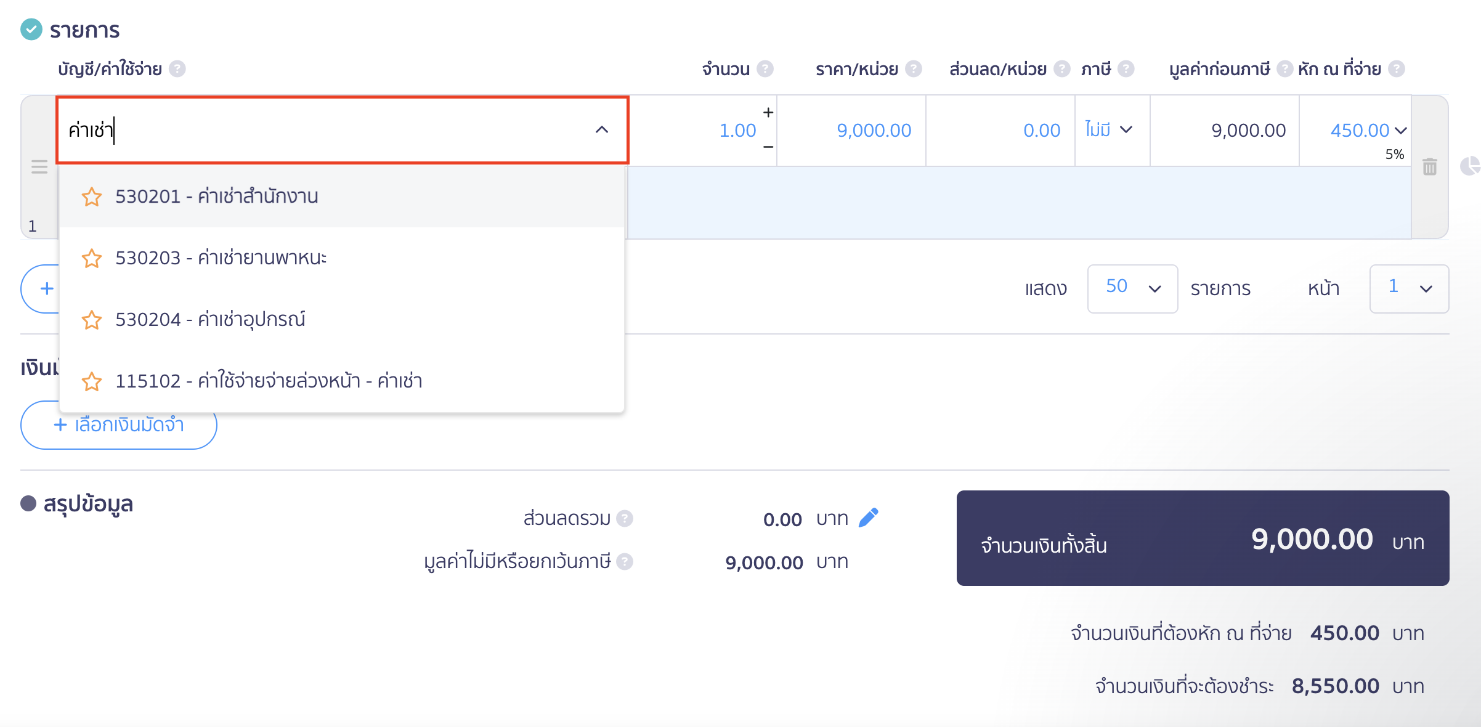
Task: Open help icon next to ส่วนลดรวม
Action: [625, 518]
